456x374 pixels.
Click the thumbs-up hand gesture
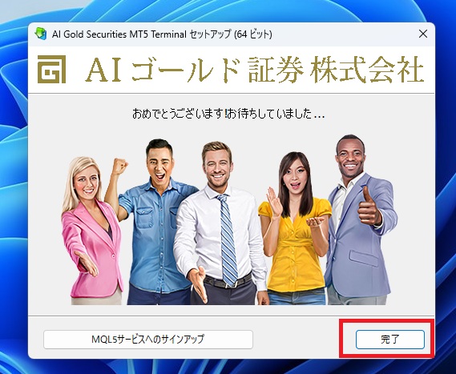click(x=368, y=207)
